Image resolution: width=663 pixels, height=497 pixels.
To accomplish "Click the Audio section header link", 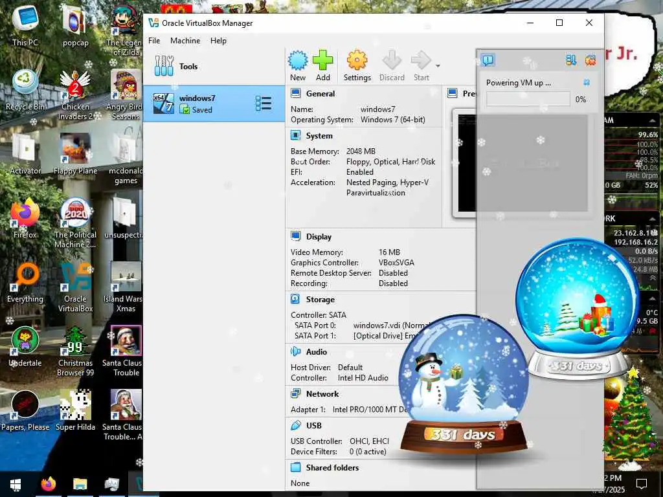I will (316, 351).
